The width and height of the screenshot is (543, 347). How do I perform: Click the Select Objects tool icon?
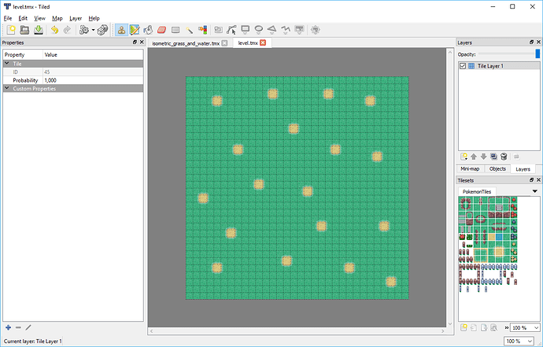pyautogui.click(x=218, y=30)
